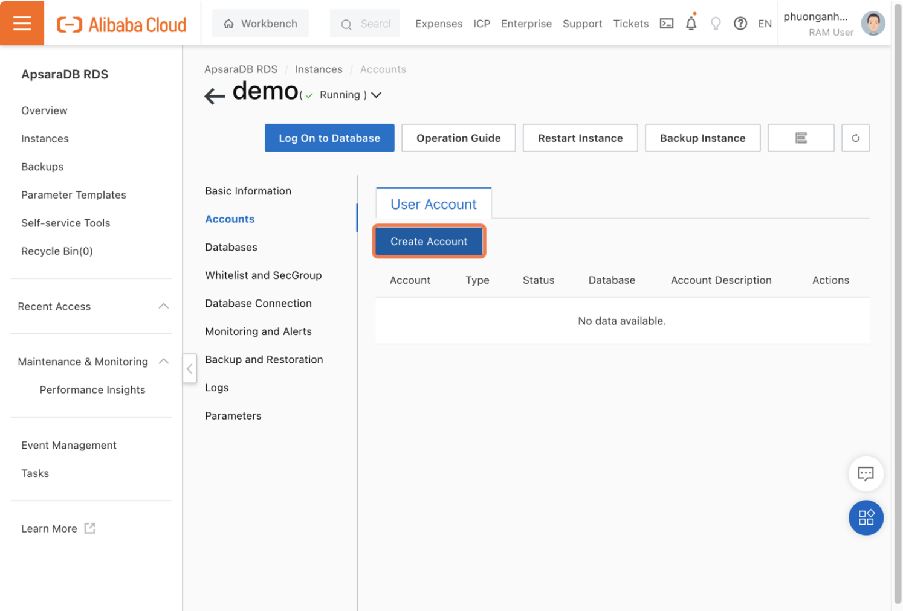This screenshot has height=611, width=903.
Task: Open the hamburger navigation menu
Action: click(x=22, y=23)
